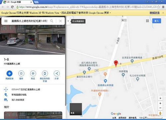The height and width of the screenshot is (120, 166).
Task: Click the nearby search icon
Action: click(x=33, y=73)
